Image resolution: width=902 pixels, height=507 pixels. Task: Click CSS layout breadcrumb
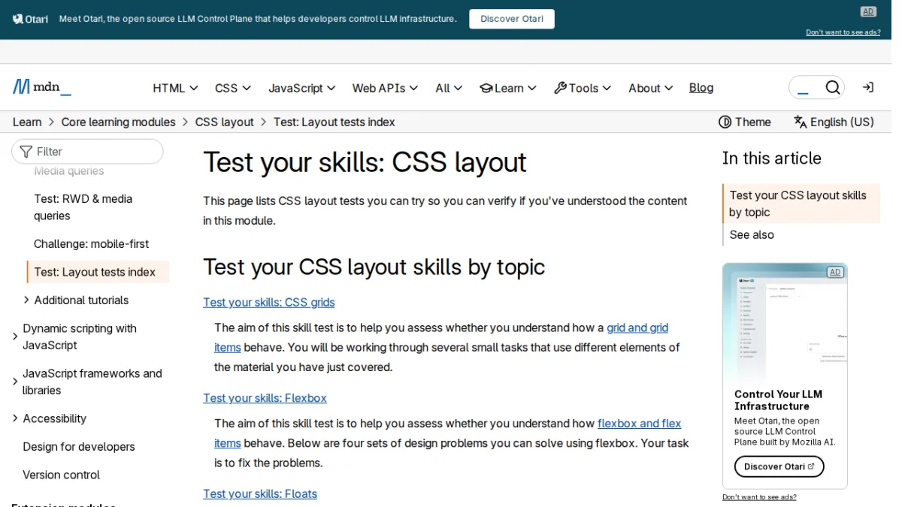(225, 122)
